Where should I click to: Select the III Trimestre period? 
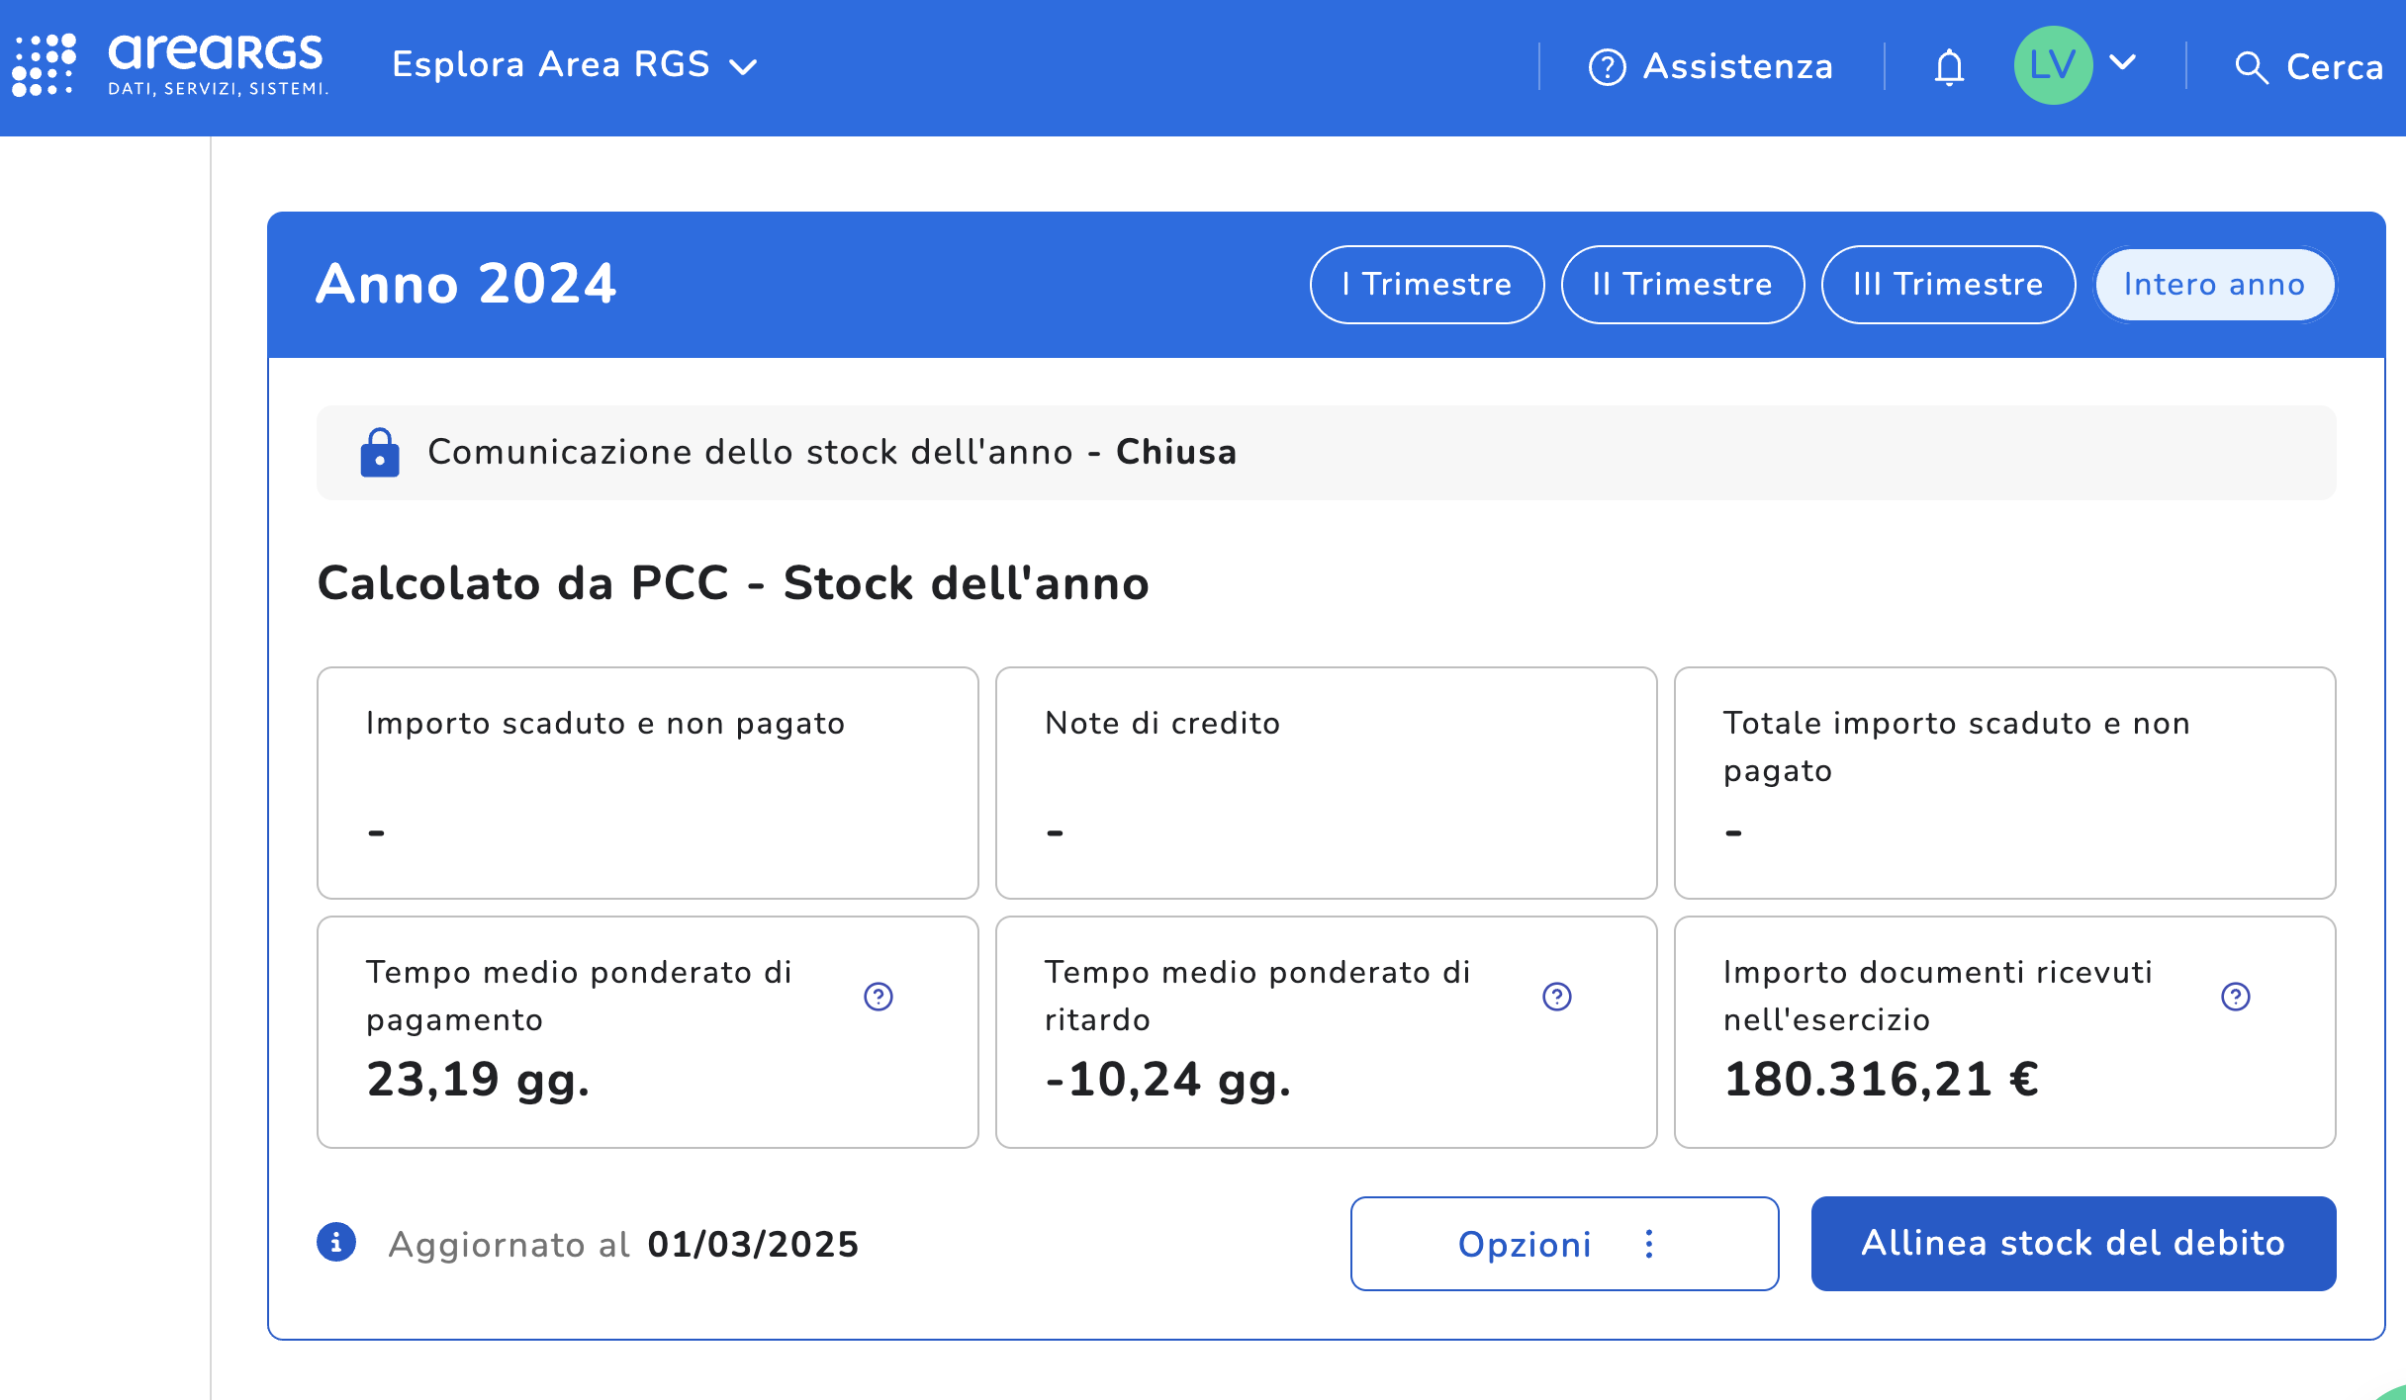click(x=1948, y=285)
